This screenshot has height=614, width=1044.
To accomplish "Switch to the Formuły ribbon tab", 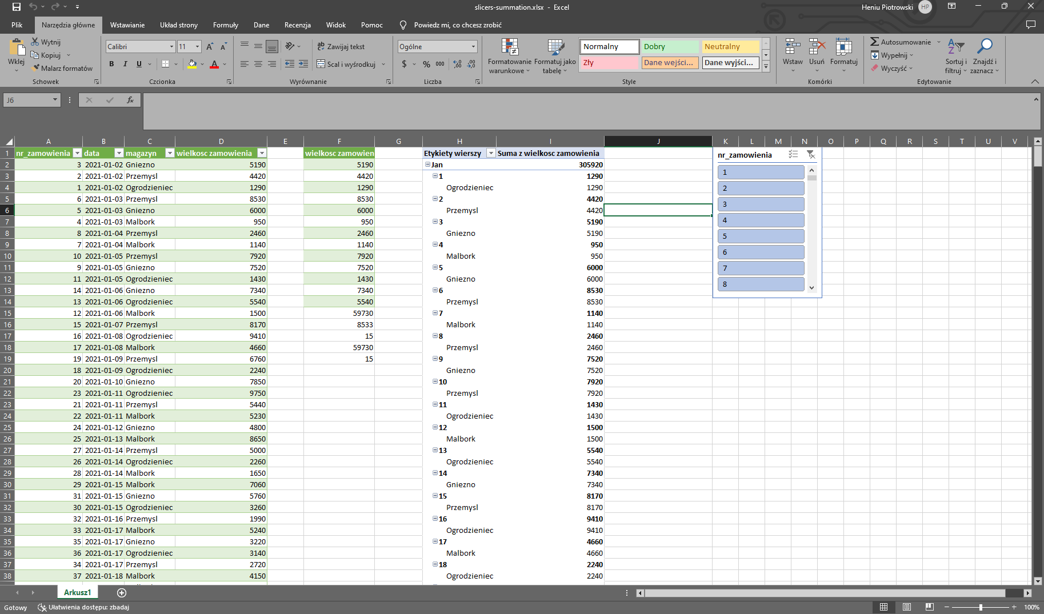I will pyautogui.click(x=225, y=25).
